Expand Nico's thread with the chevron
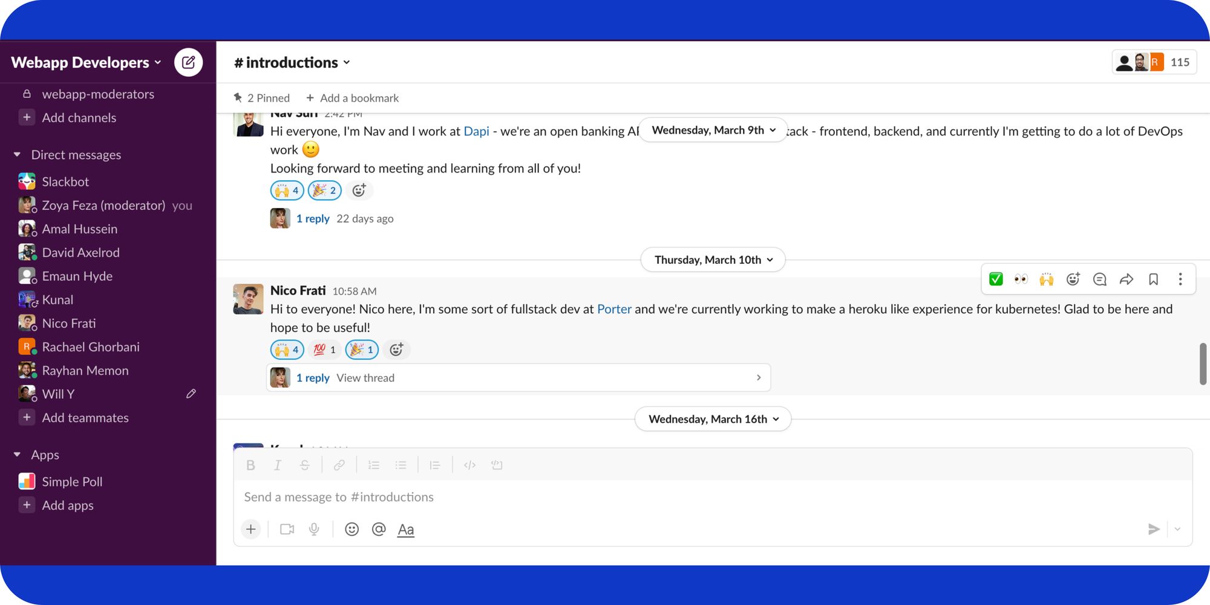This screenshot has height=605, width=1210. [x=759, y=378]
